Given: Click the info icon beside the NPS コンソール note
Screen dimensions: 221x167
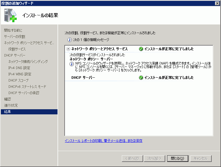Looking at the screenshot, I should (x=72, y=64).
